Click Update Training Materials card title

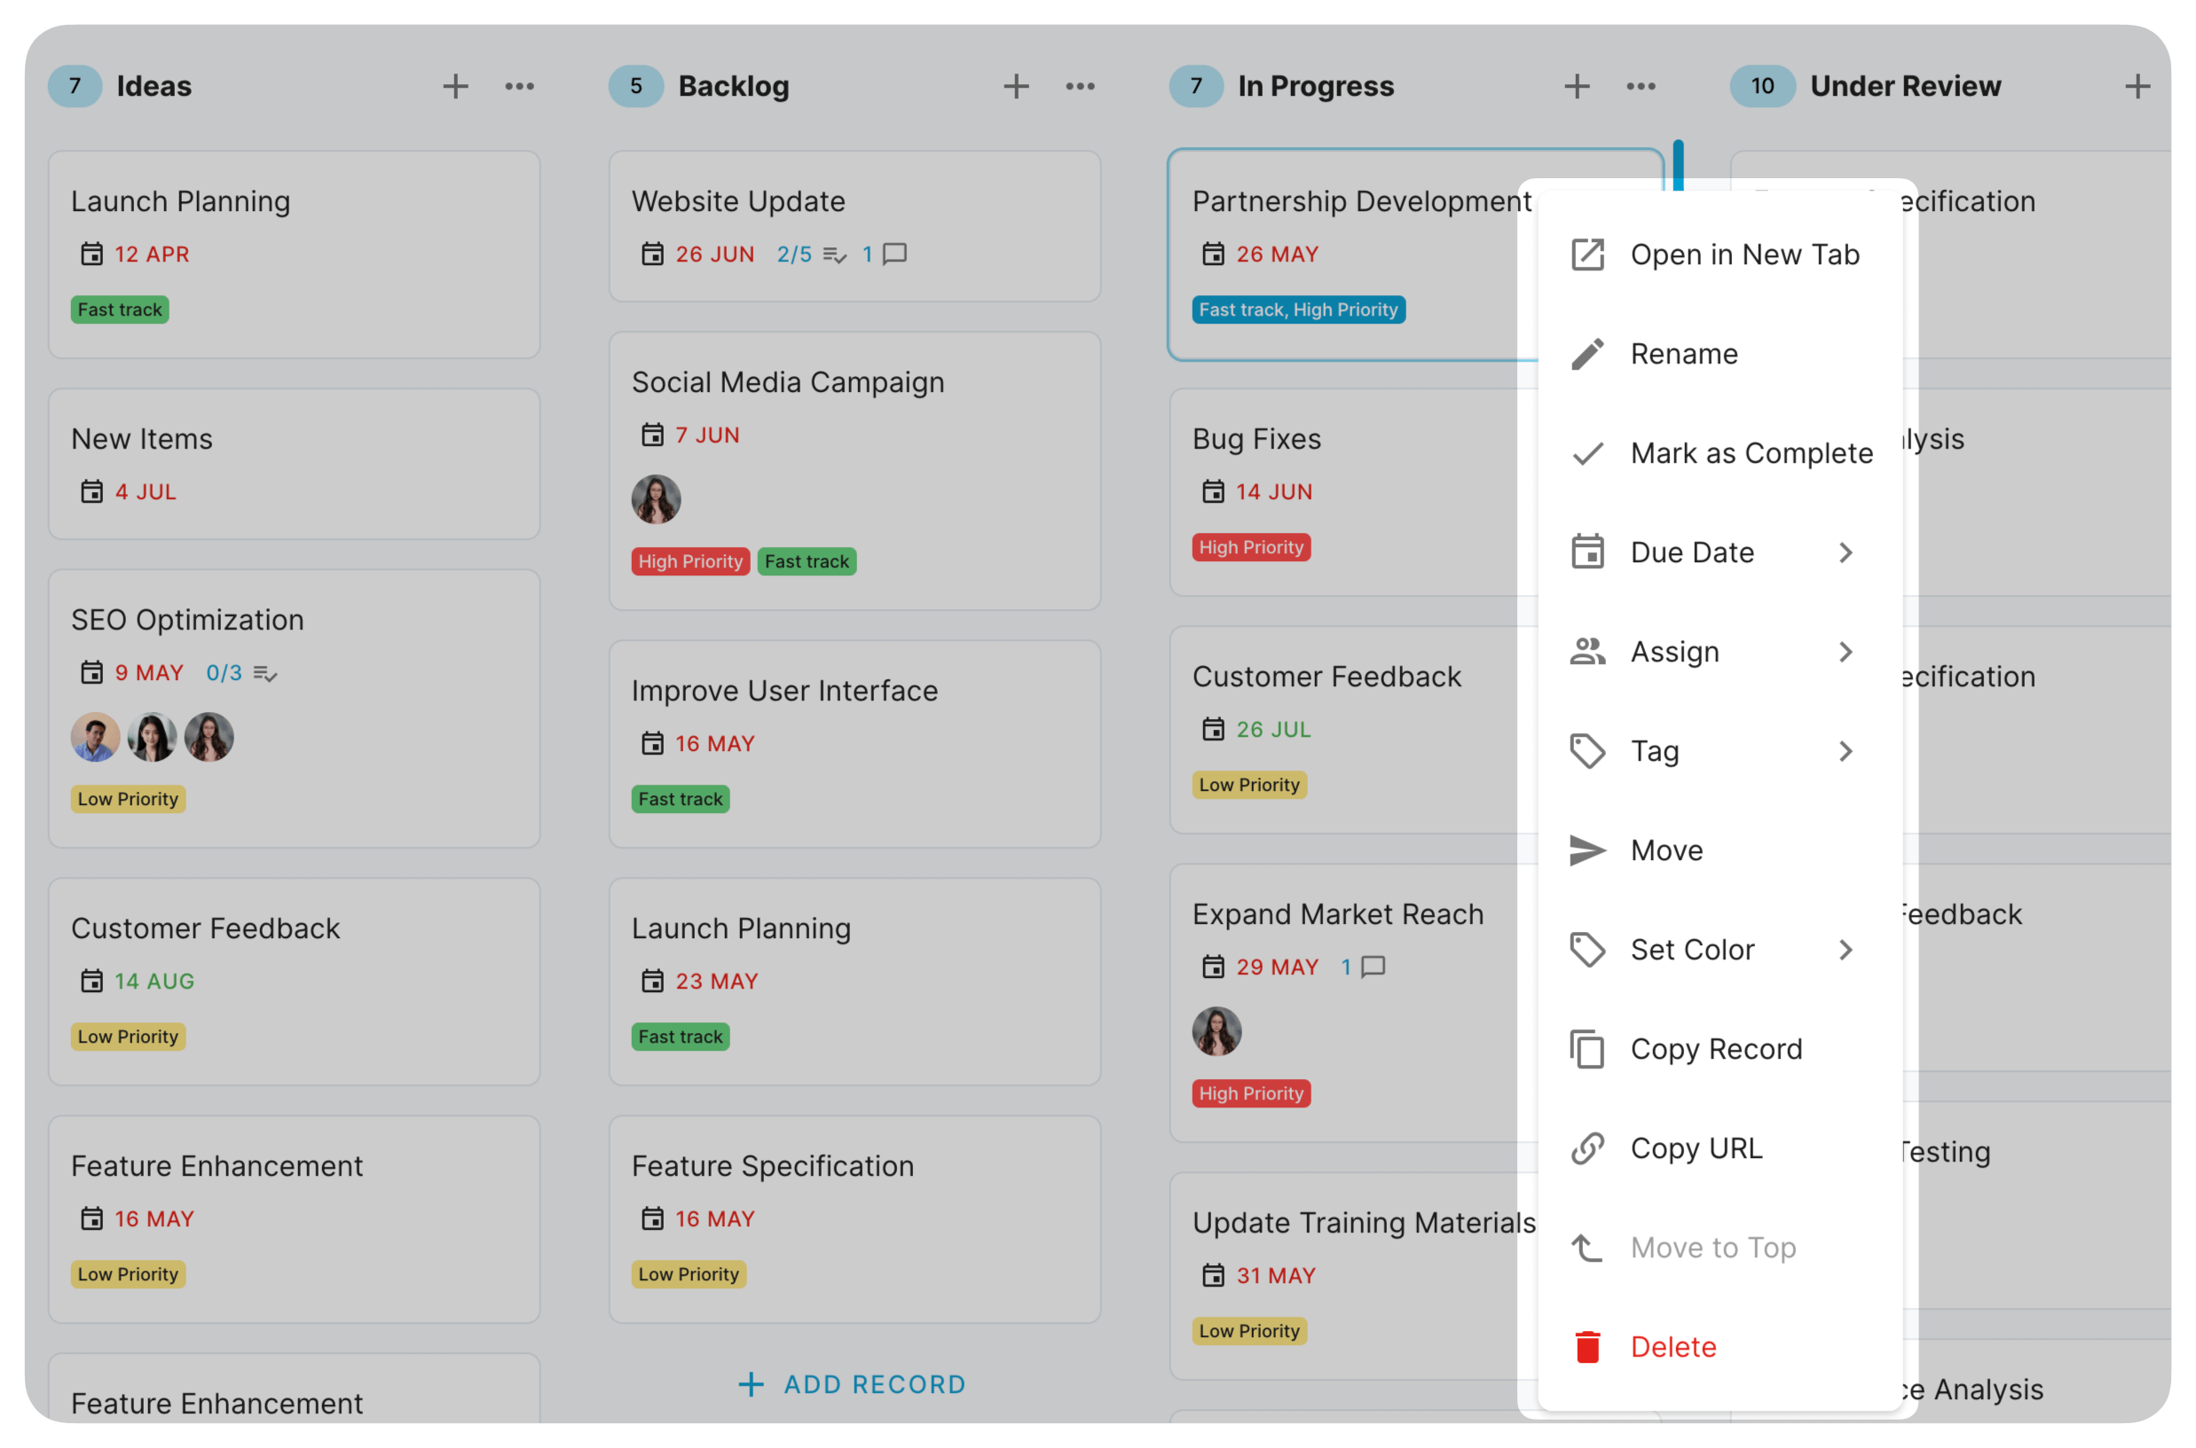point(1364,1223)
